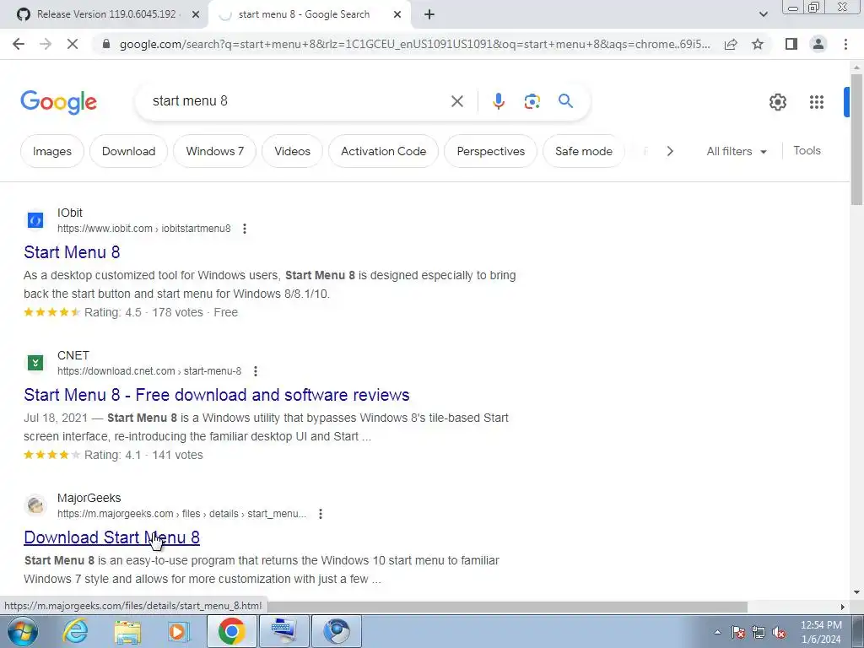Screen dimensions: 864x648
Task: Open a new tab with the plus button
Action: click(429, 15)
